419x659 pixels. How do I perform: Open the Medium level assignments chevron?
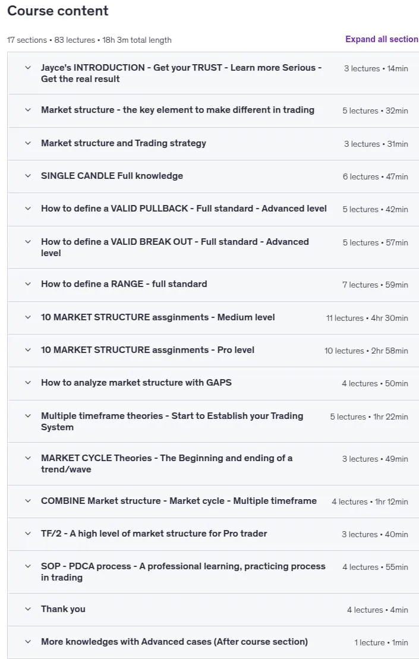click(28, 317)
